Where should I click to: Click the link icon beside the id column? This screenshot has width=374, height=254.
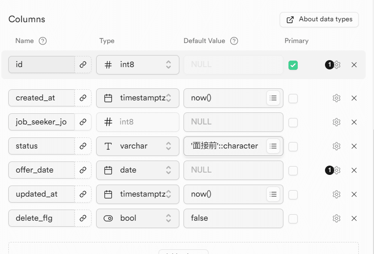(83, 65)
